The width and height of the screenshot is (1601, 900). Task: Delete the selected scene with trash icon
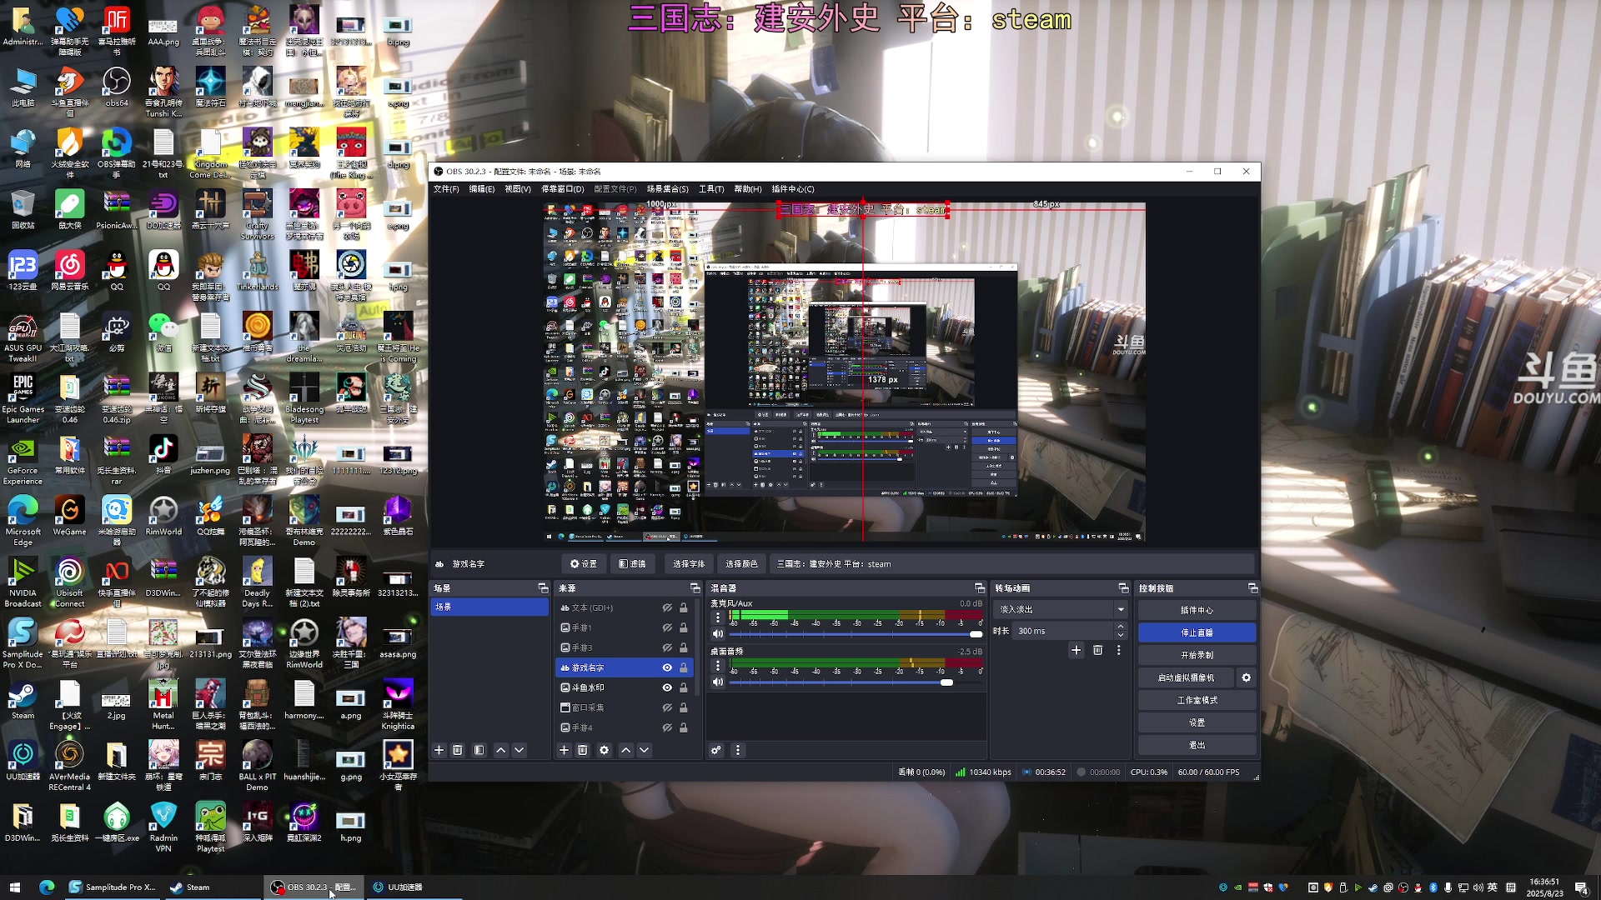click(458, 750)
